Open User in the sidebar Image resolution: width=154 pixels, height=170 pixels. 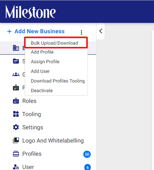pos(28,167)
